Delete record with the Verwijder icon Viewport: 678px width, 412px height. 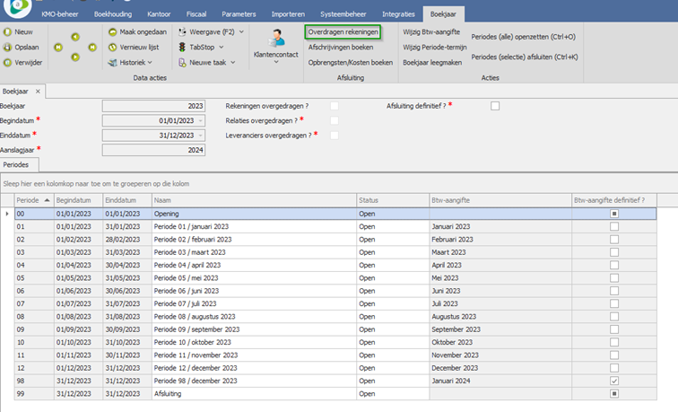8,62
